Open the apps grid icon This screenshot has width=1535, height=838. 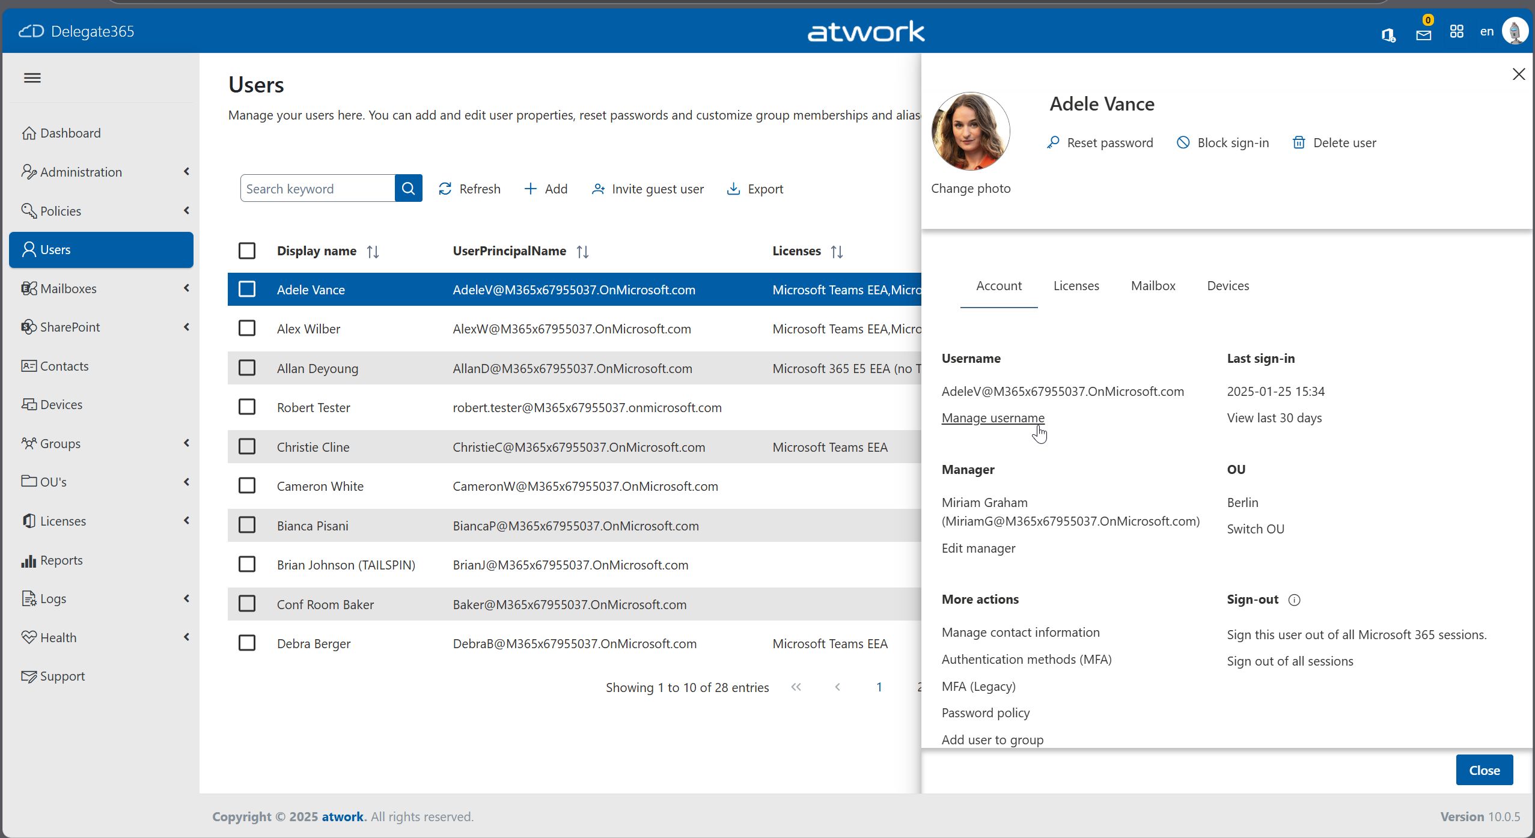(x=1456, y=31)
